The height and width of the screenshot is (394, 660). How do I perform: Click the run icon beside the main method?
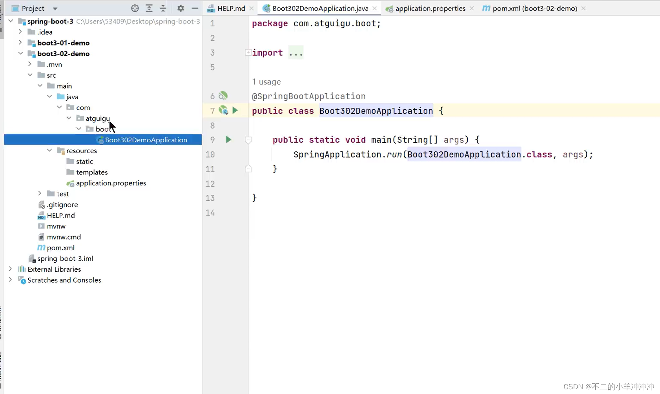coord(228,140)
